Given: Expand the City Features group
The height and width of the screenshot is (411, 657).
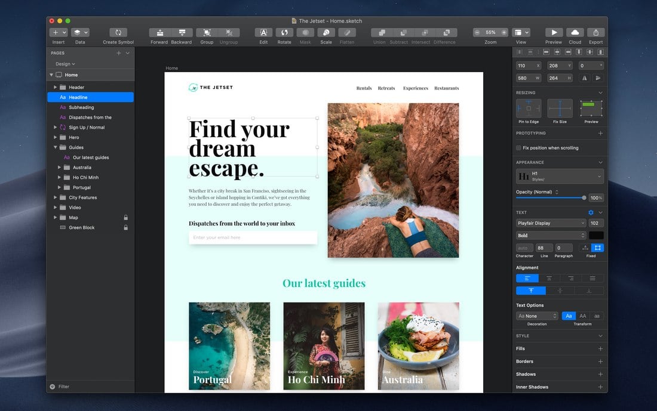Looking at the screenshot, I should point(55,197).
